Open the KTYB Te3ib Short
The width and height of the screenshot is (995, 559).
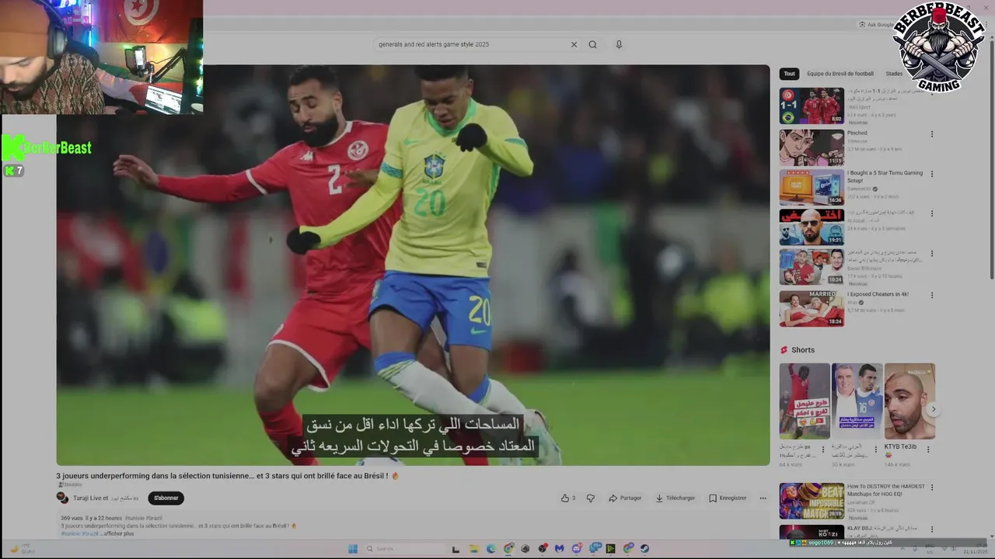click(x=909, y=401)
